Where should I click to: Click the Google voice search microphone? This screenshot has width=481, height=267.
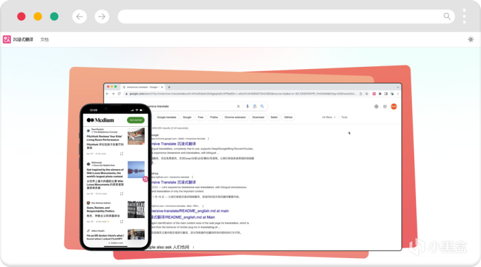click(247, 106)
